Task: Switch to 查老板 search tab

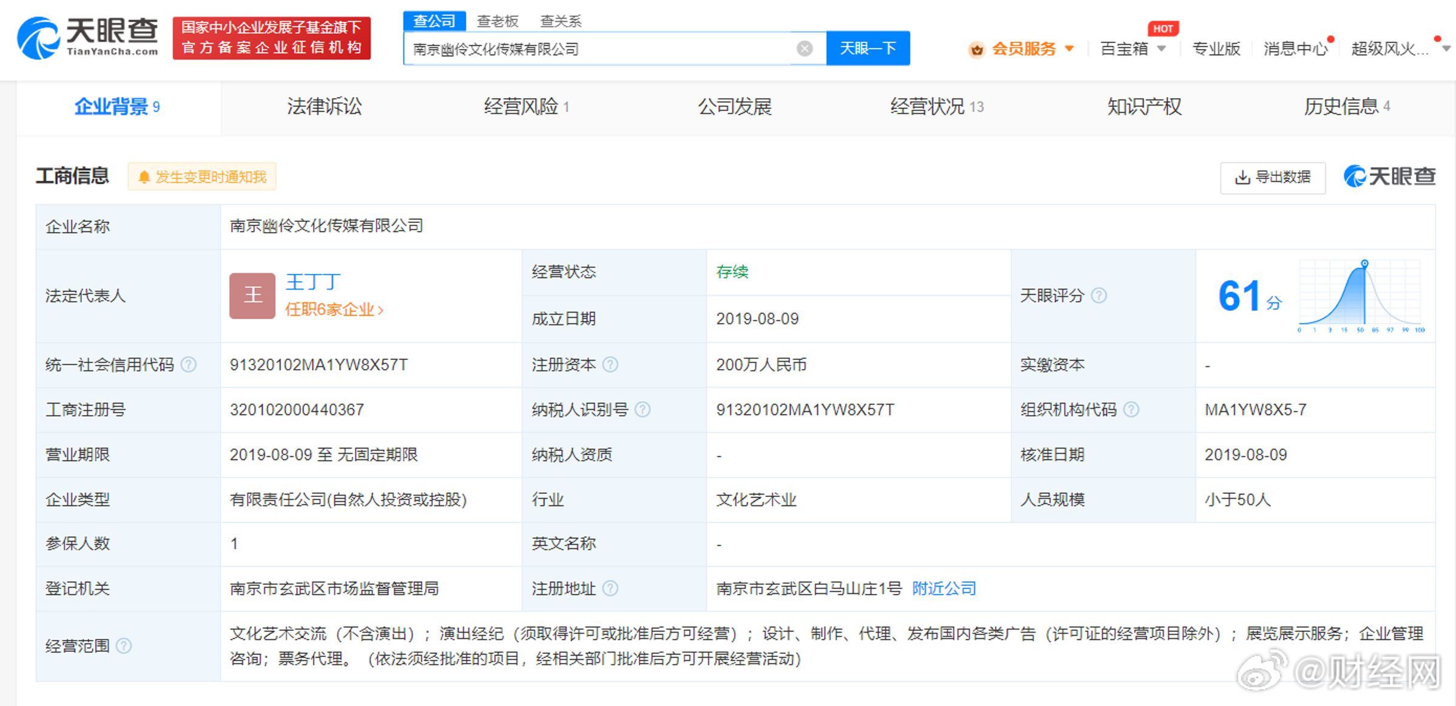Action: (x=497, y=21)
